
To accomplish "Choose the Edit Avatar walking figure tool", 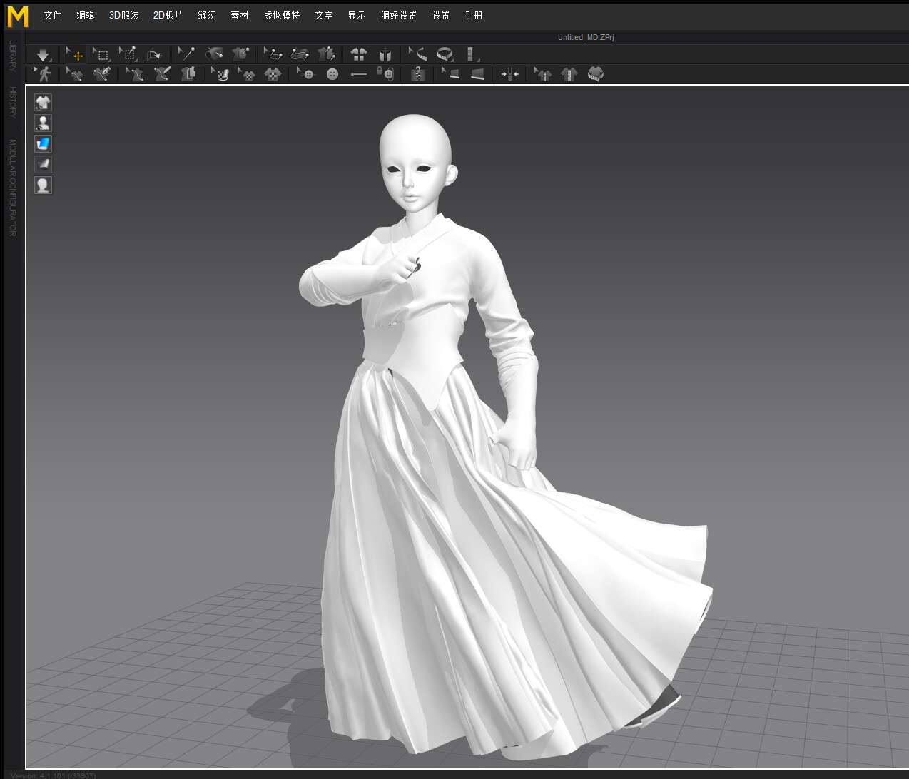I will (x=44, y=73).
